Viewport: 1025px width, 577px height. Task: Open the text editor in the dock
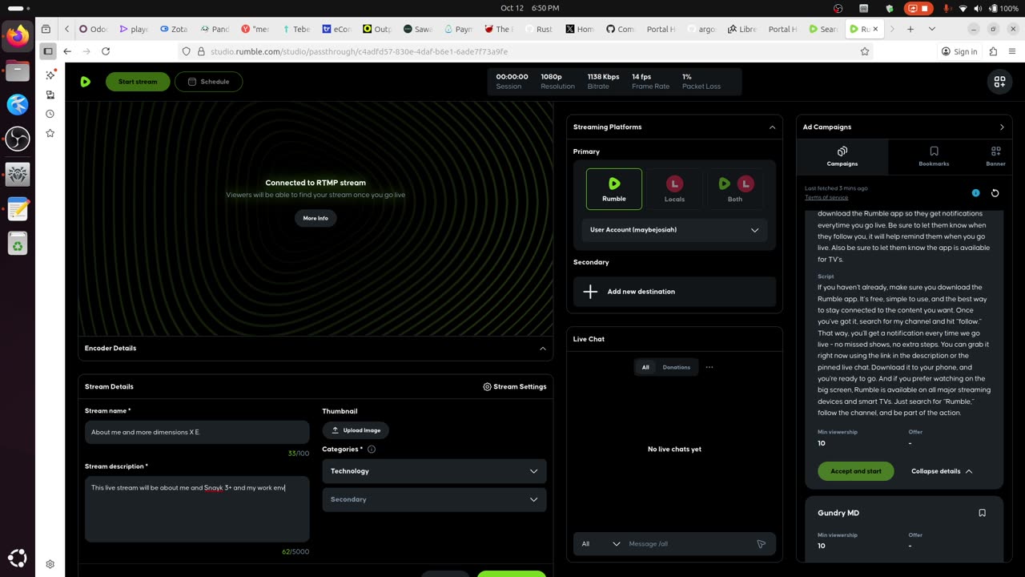point(18,208)
